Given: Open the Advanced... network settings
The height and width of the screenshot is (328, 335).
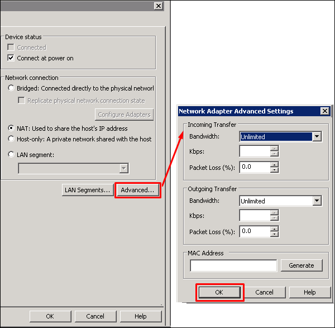Looking at the screenshot, I should point(137,190).
